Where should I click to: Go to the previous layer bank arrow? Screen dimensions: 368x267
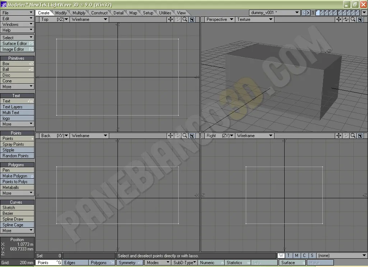304,13
